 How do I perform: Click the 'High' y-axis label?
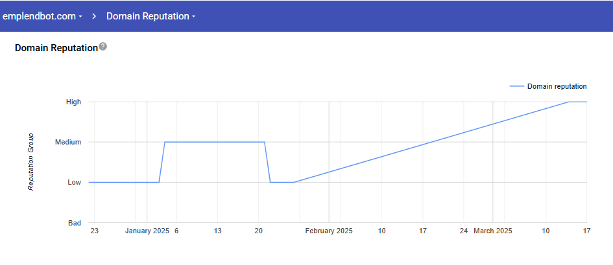coord(73,102)
